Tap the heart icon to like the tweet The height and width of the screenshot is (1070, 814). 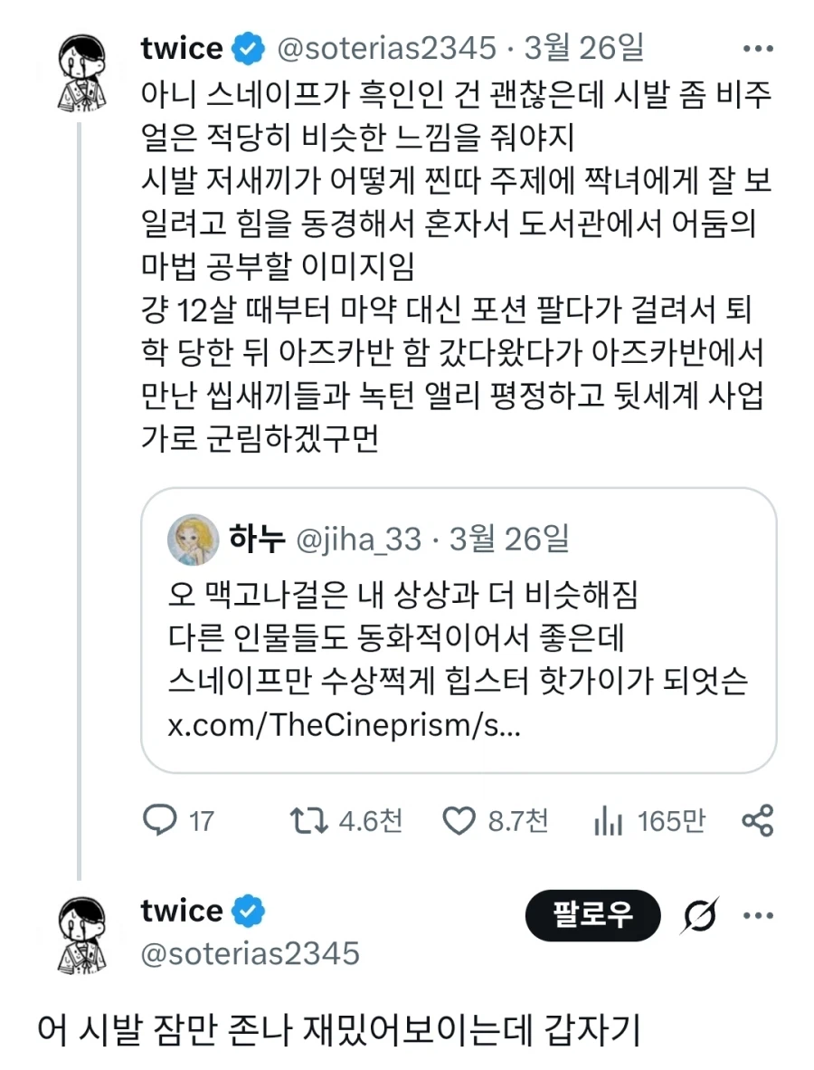click(x=461, y=821)
